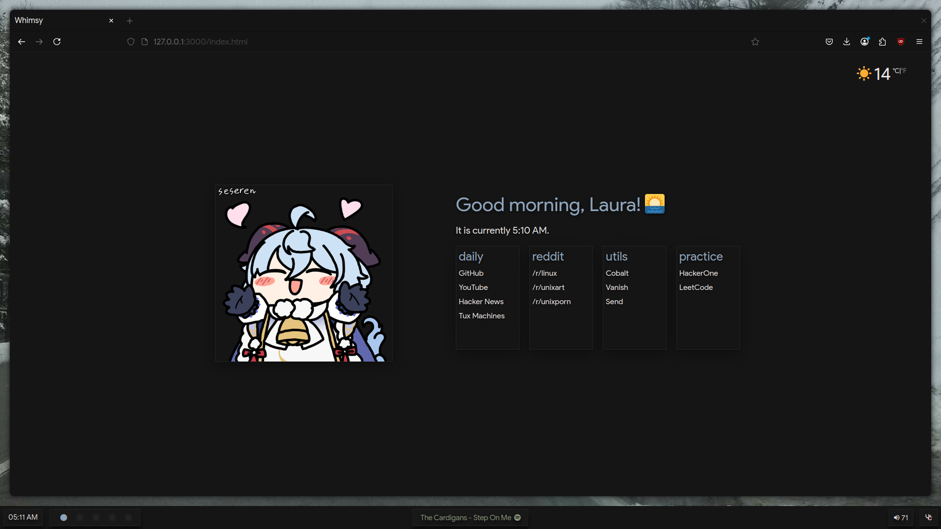Image resolution: width=941 pixels, height=529 pixels.
Task: Open the Firefox account icon
Action: coord(865,42)
